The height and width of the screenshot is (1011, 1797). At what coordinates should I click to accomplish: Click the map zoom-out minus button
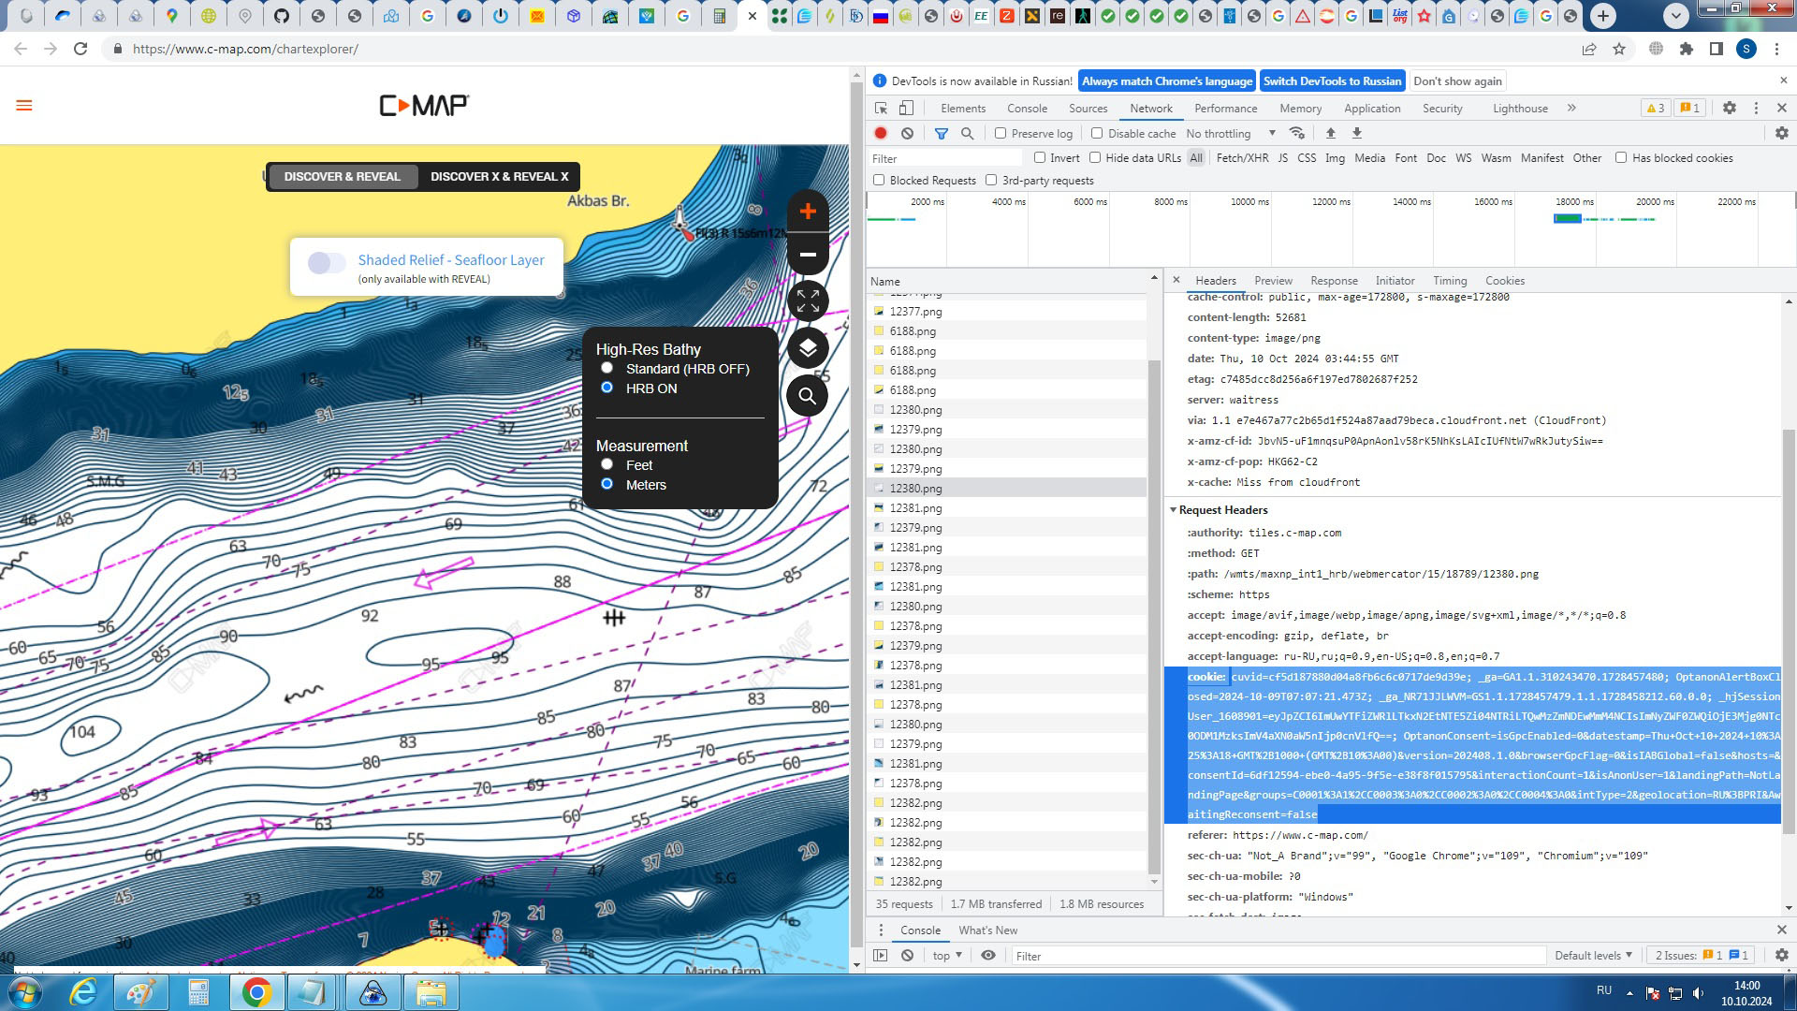(808, 255)
